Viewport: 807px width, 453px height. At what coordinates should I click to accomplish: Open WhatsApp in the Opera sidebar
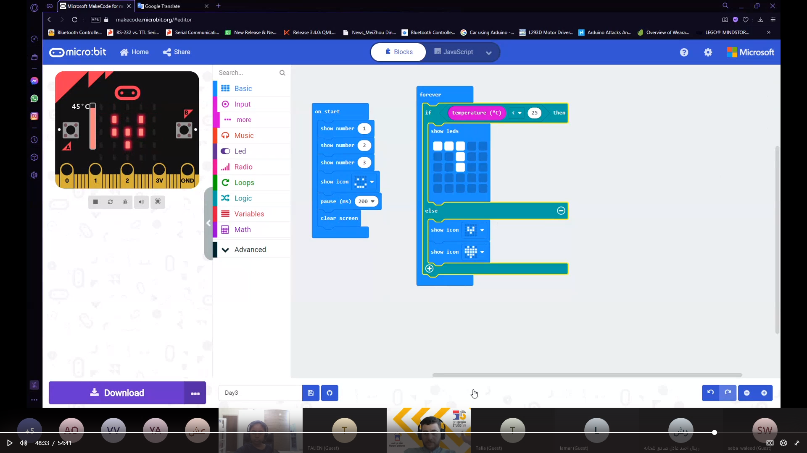34,99
